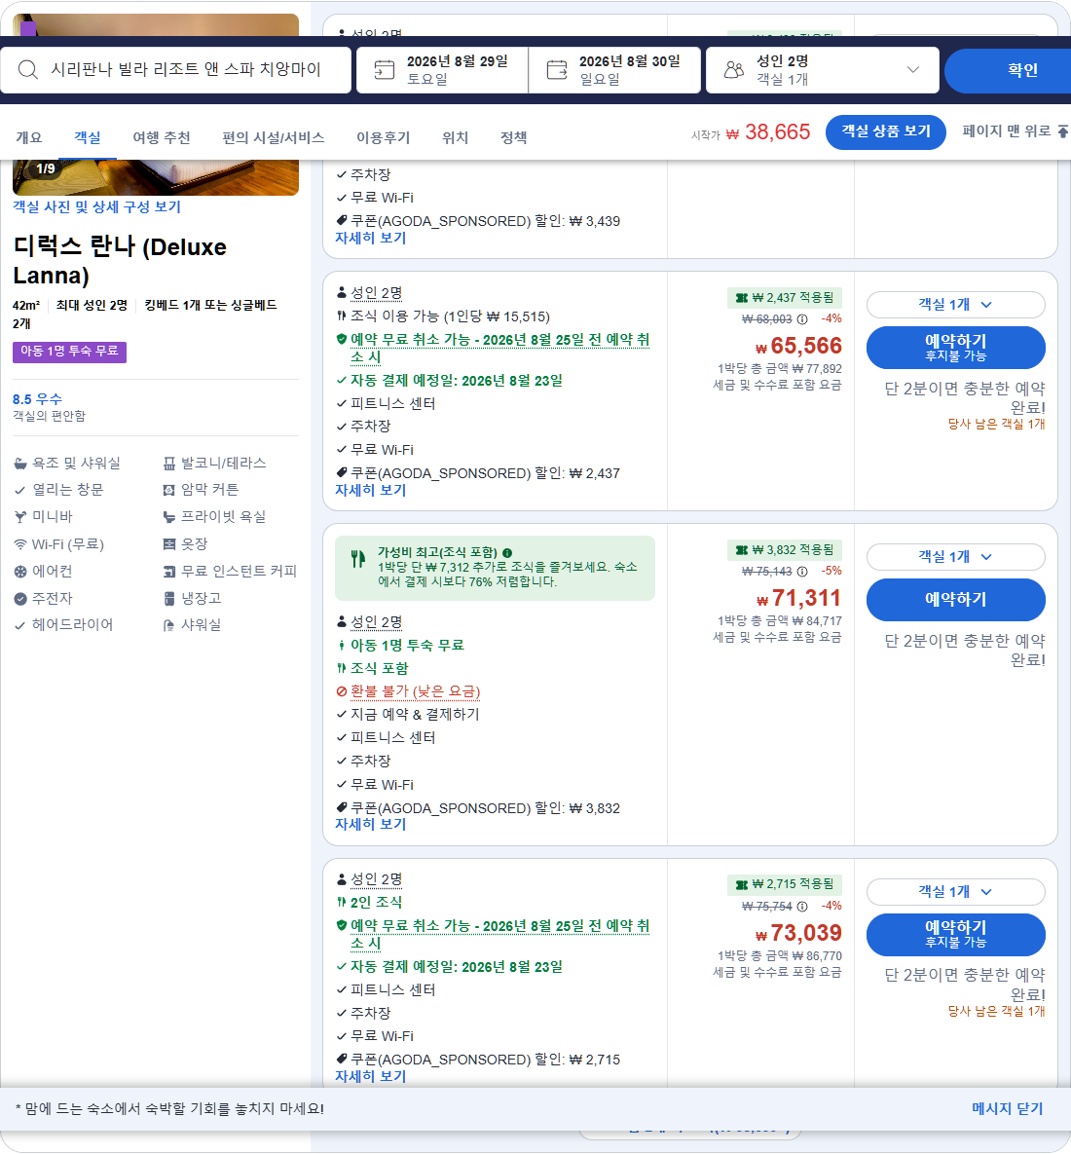Click the minibar cocktail icon
Viewport: 1071px width, 1154px height.
[x=19, y=517]
